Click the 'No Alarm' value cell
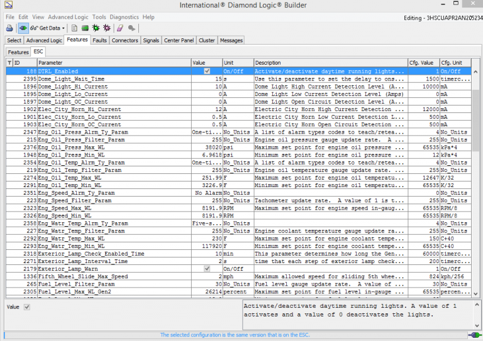 click(207, 193)
